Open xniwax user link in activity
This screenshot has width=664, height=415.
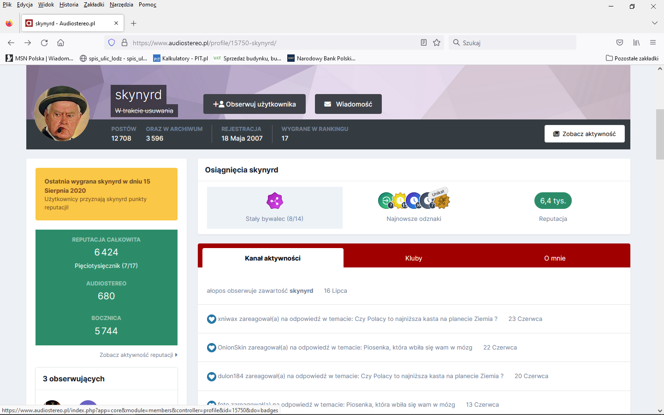coord(228,319)
